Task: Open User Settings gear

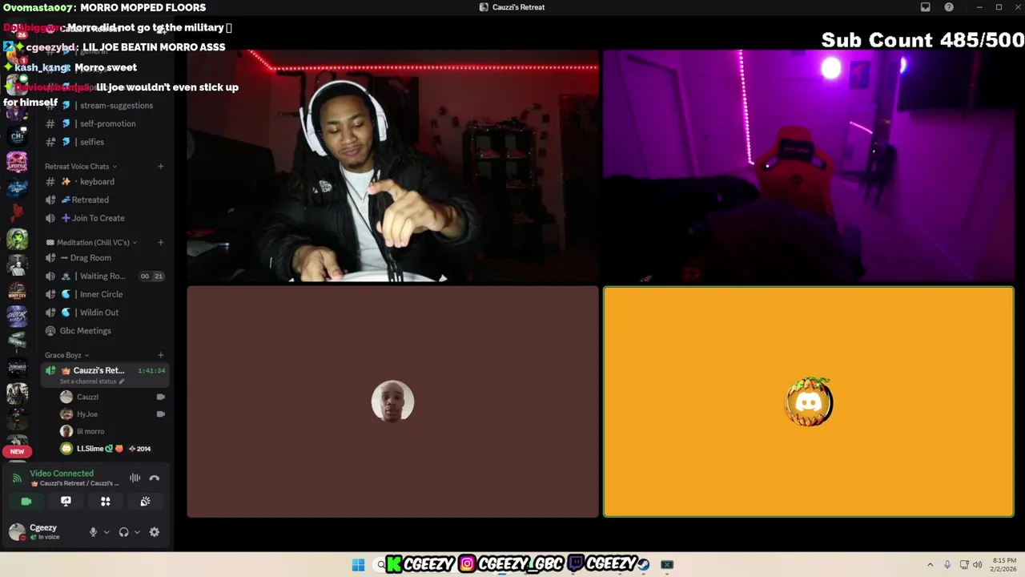Action: [x=155, y=532]
